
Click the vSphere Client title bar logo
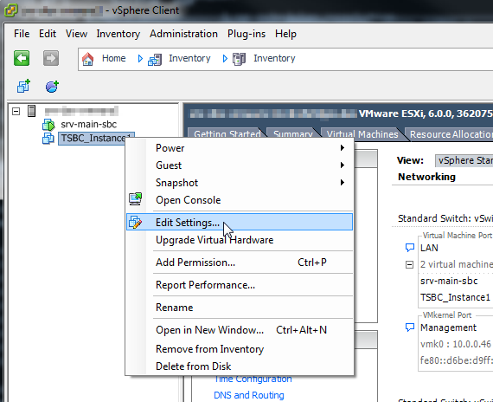(11, 10)
